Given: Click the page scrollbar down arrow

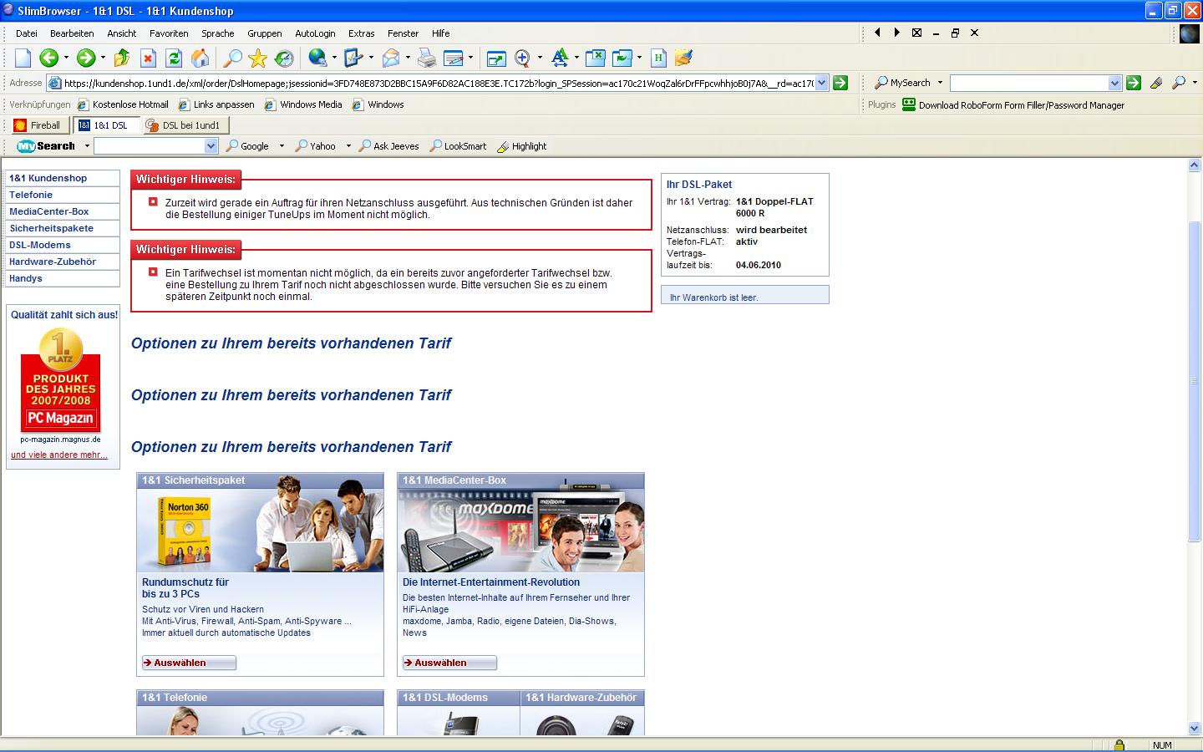Looking at the screenshot, I should coord(1194,729).
